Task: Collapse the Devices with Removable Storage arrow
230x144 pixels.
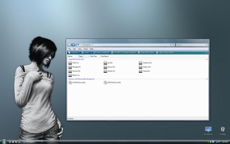Action: [207, 79]
